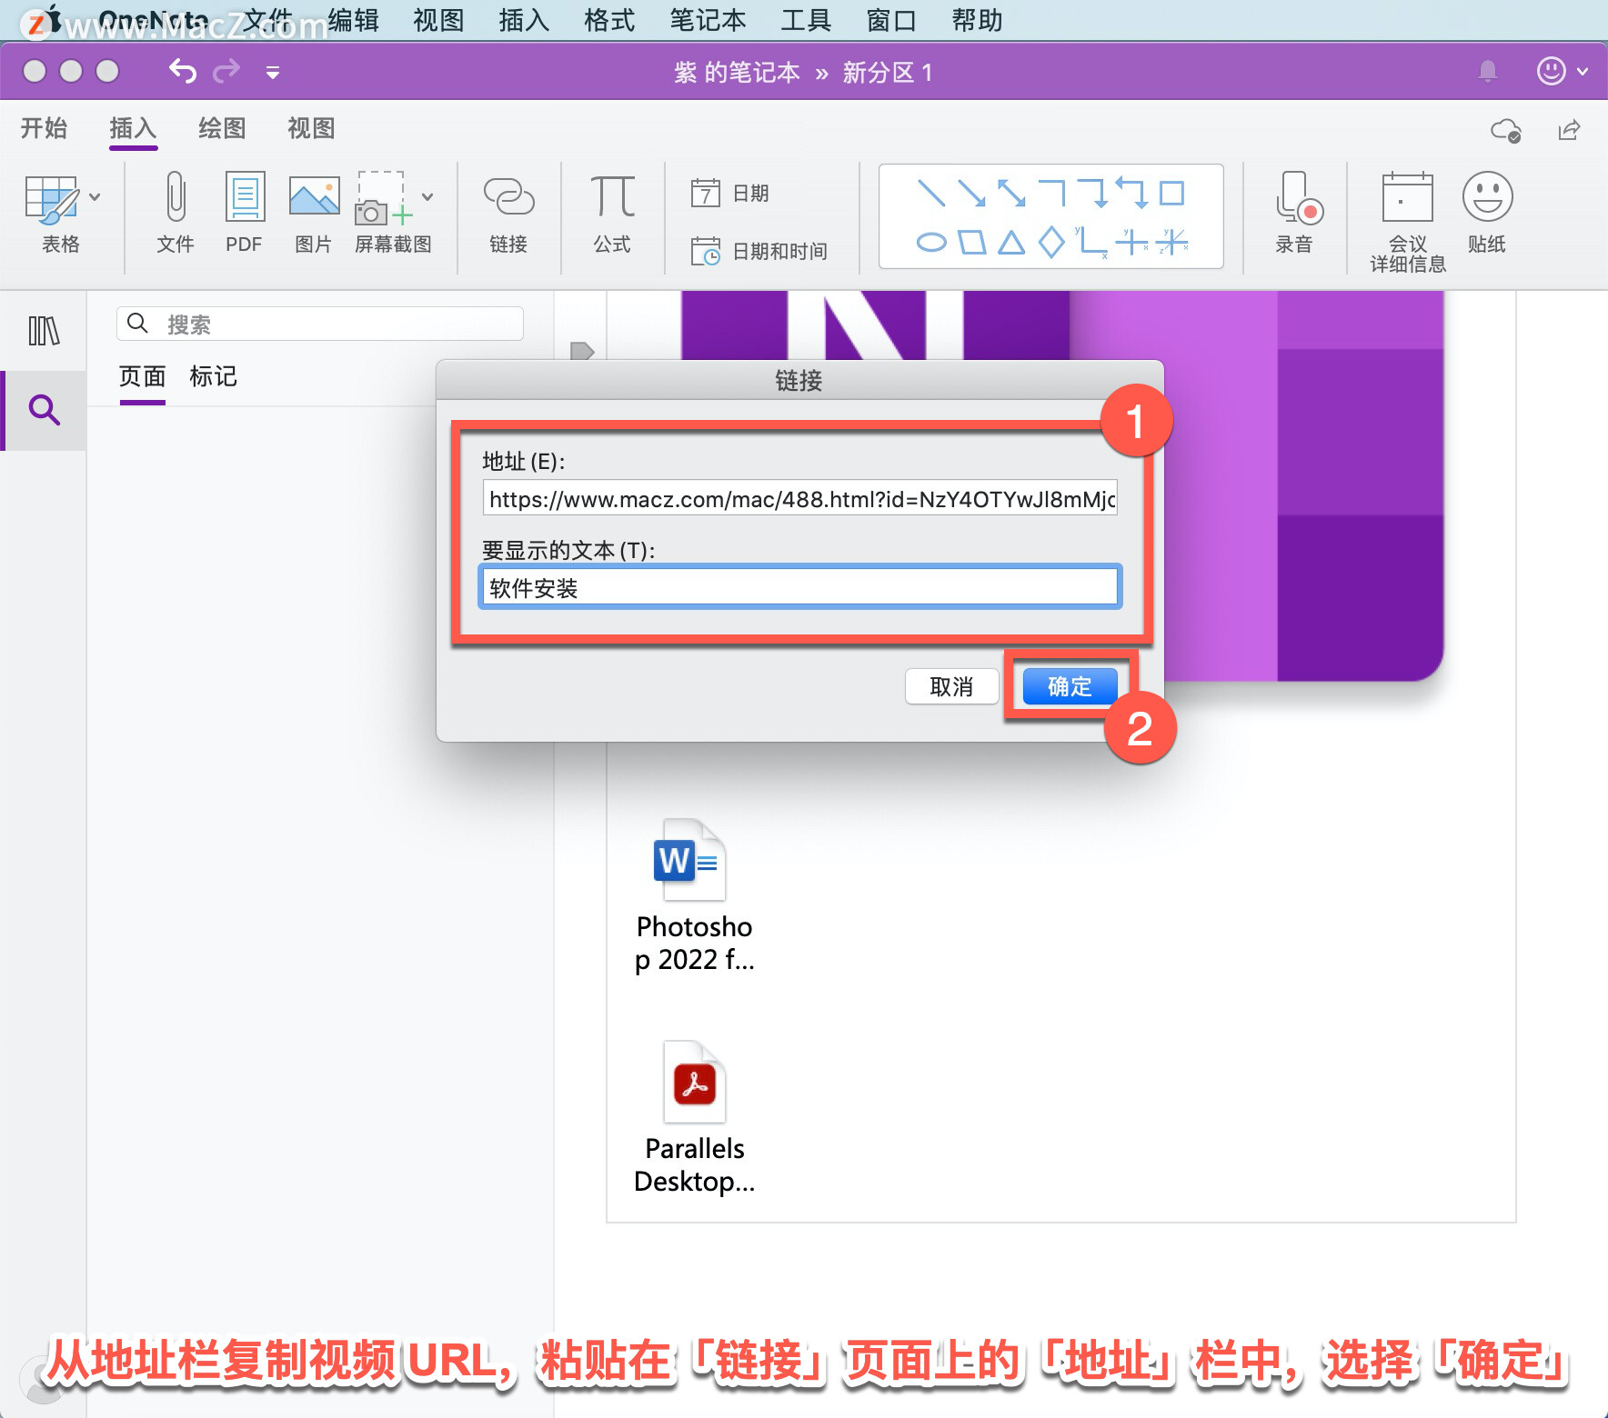The height and width of the screenshot is (1418, 1608).
Task: Select the parallelogram shape
Action: (x=971, y=243)
